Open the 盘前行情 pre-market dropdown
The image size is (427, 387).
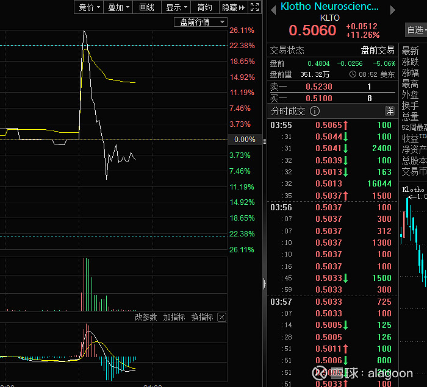(201, 22)
